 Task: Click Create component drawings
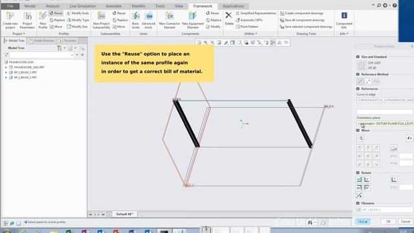click(x=301, y=13)
